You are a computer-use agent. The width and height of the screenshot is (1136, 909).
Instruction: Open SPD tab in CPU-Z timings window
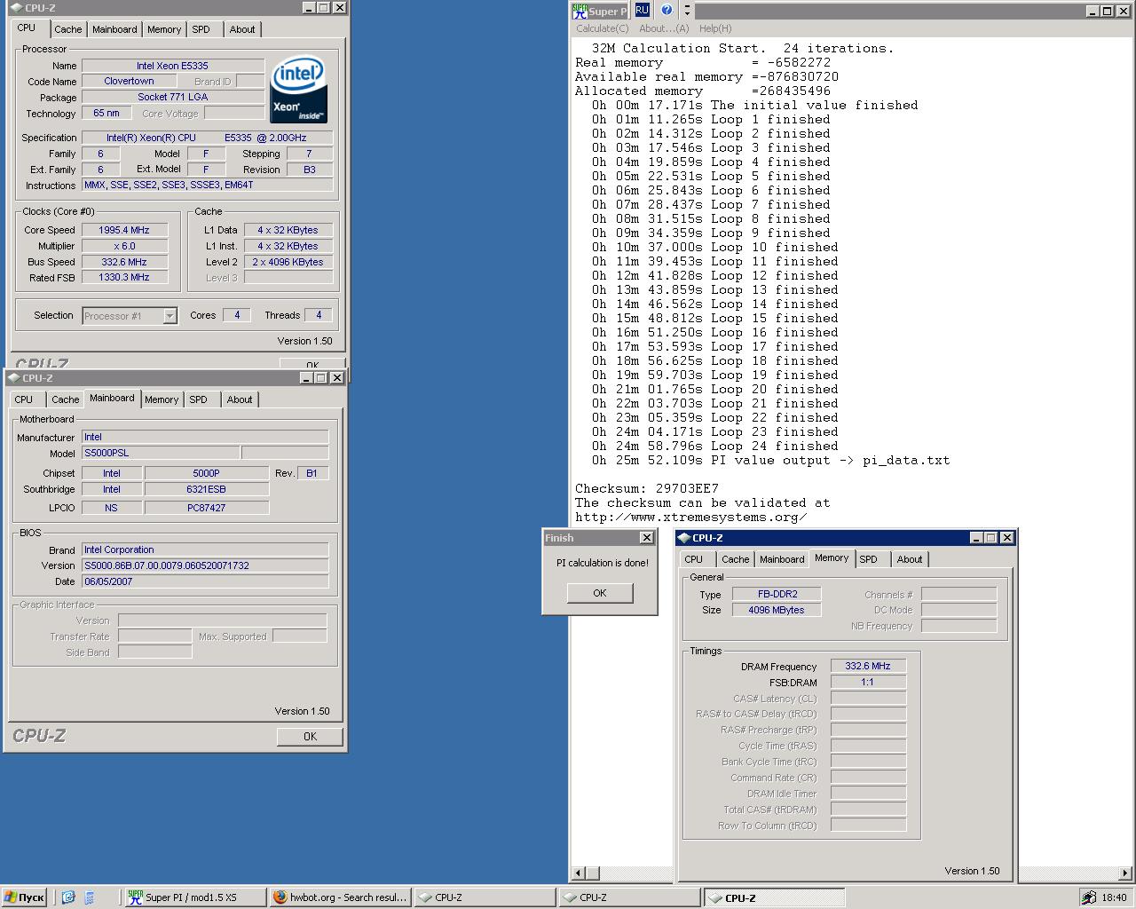click(869, 559)
